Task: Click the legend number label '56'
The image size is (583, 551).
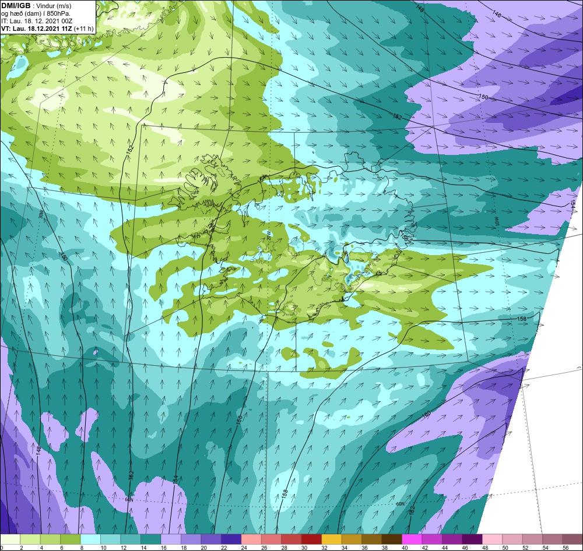Action: click(566, 548)
